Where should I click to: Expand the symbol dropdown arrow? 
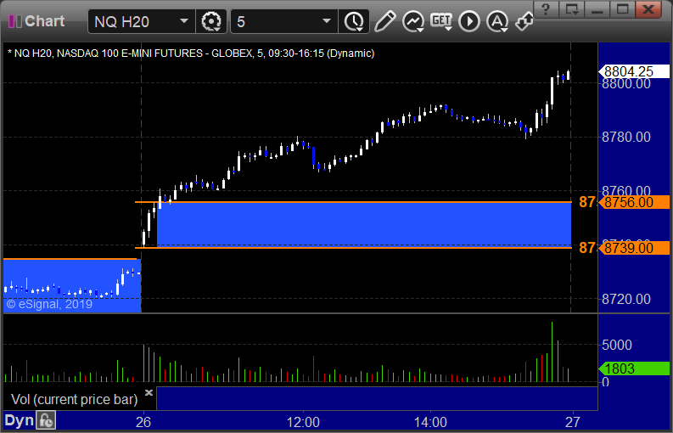point(184,21)
